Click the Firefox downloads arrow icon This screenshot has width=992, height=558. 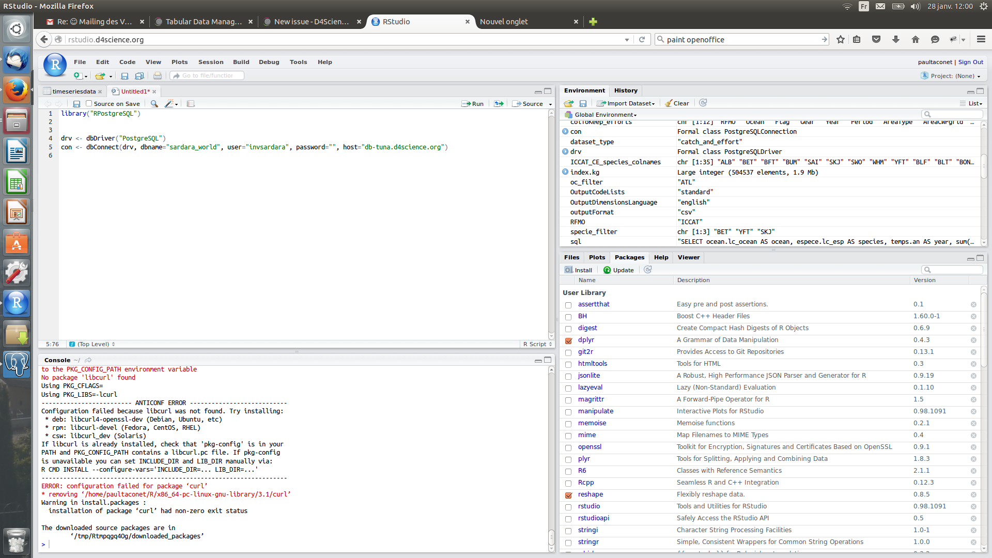tap(896, 39)
